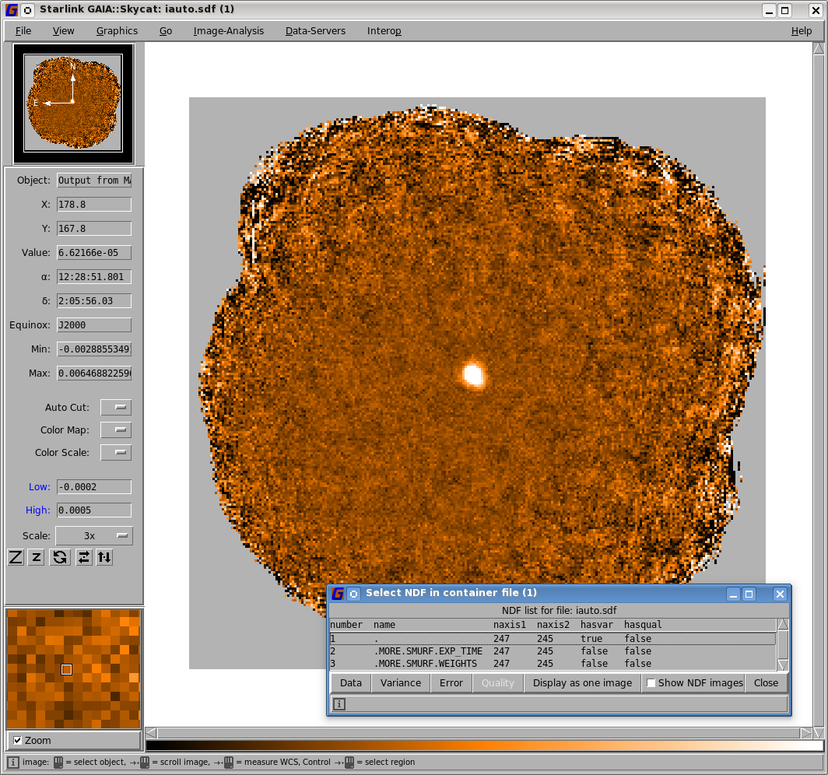This screenshot has height=775, width=828.
Task: Open the Auto Cut dropdown
Action: (x=116, y=408)
